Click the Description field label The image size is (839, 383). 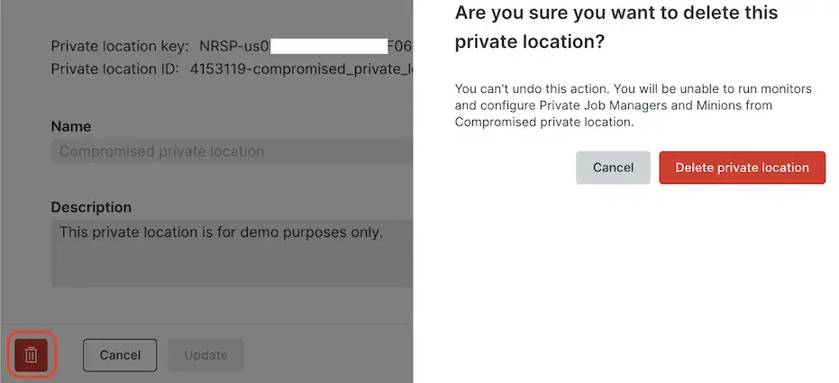(91, 207)
